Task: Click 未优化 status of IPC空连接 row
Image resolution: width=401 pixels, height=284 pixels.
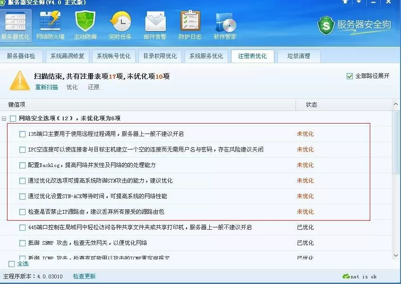Action: point(305,150)
